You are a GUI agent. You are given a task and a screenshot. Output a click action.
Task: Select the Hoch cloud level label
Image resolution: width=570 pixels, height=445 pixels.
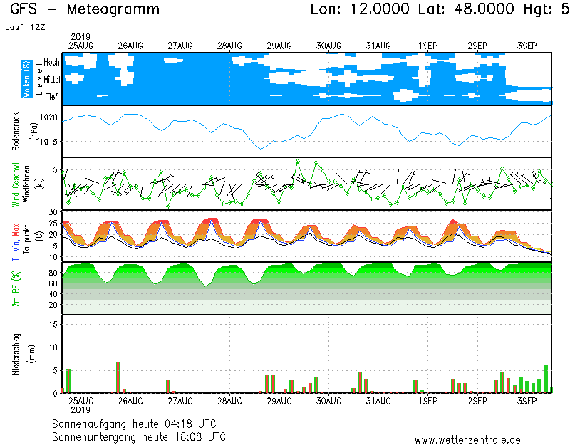[51, 63]
